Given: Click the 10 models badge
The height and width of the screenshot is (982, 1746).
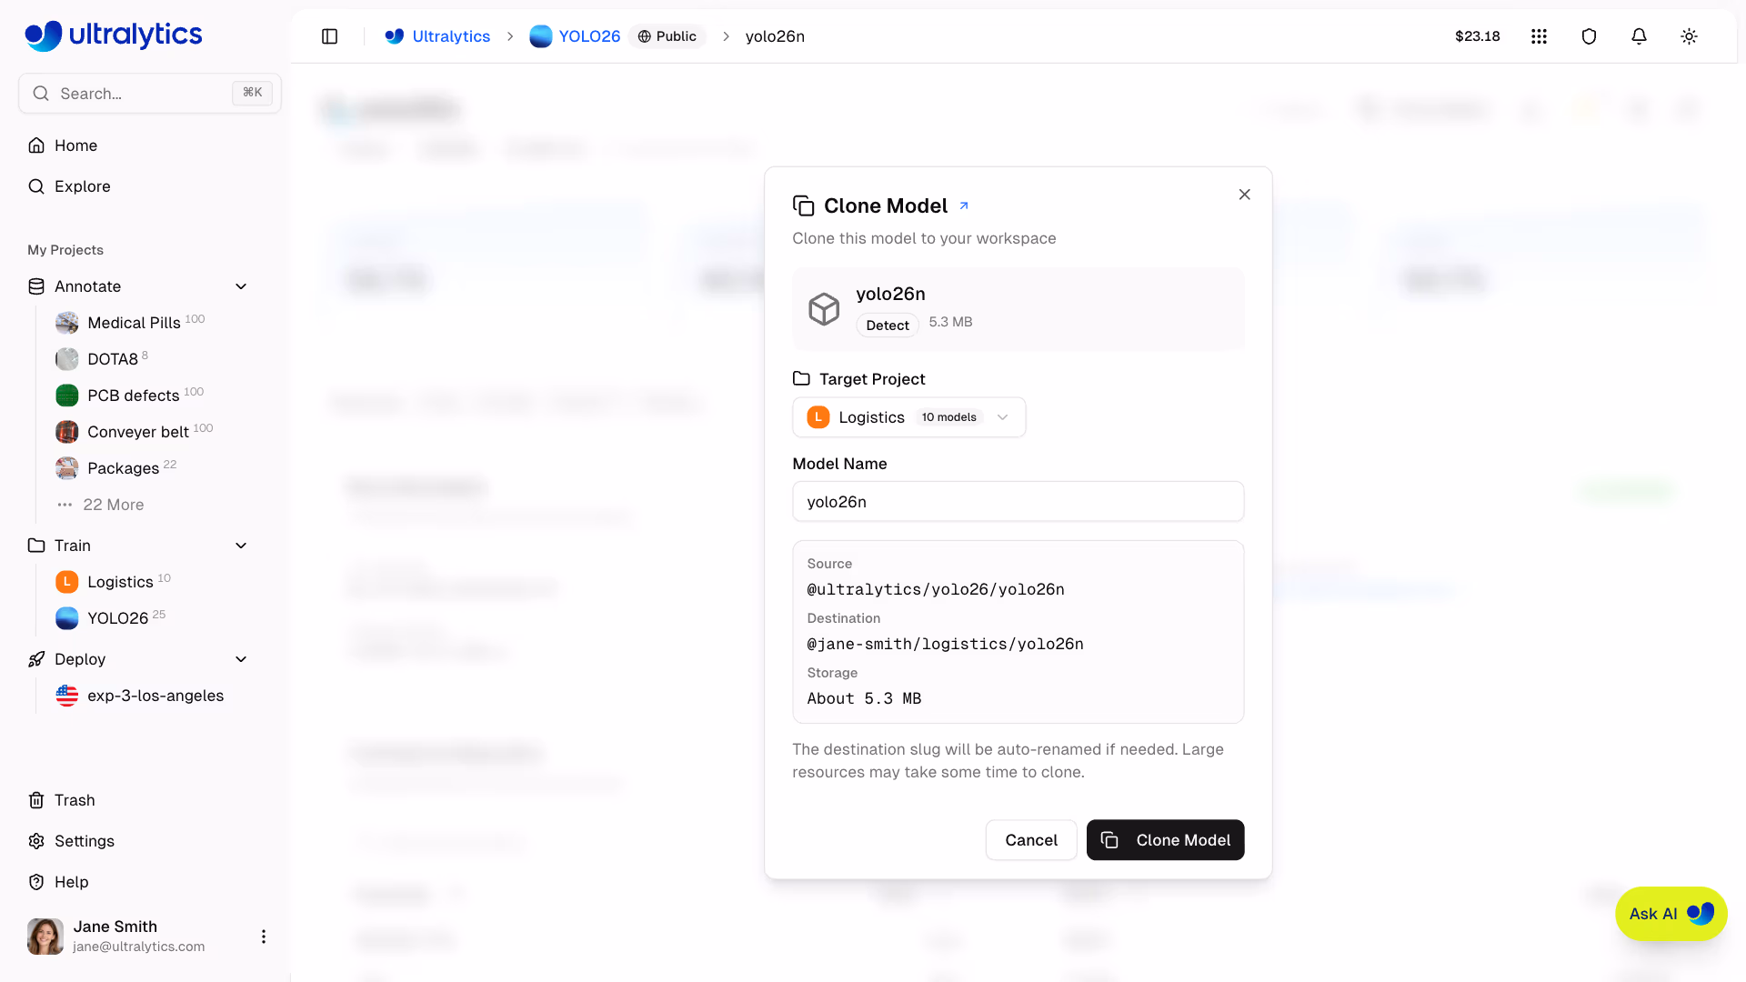Looking at the screenshot, I should [x=948, y=417].
